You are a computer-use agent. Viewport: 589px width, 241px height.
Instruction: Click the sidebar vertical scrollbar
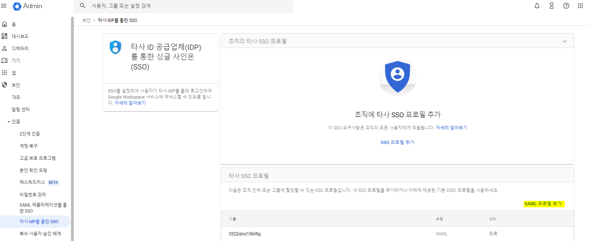point(72,129)
